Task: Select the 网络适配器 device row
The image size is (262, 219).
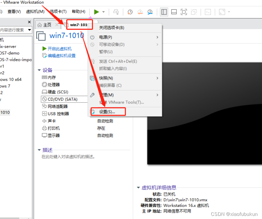Action: (55, 106)
